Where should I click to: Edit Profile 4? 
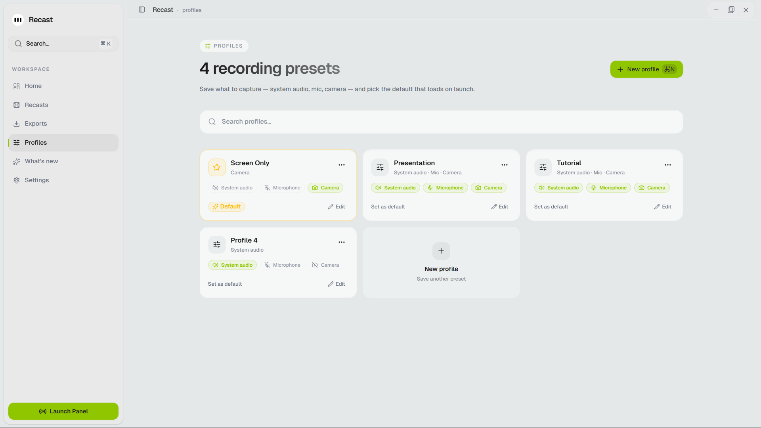pyautogui.click(x=337, y=284)
